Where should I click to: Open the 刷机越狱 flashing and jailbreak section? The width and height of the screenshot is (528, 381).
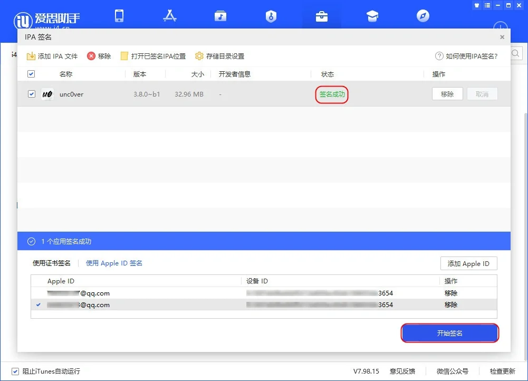pyautogui.click(x=271, y=16)
